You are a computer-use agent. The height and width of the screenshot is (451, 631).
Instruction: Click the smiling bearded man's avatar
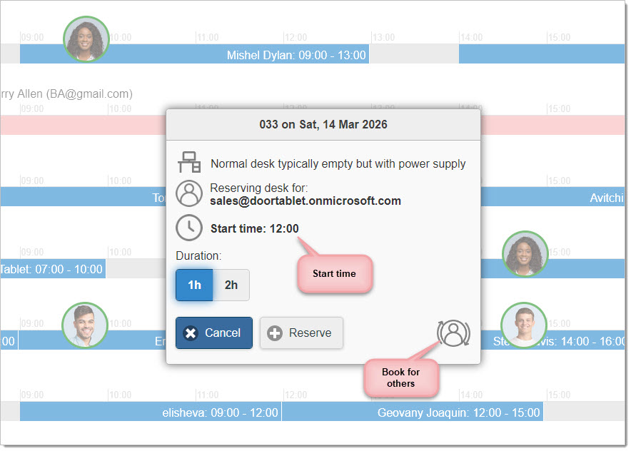pos(85,325)
